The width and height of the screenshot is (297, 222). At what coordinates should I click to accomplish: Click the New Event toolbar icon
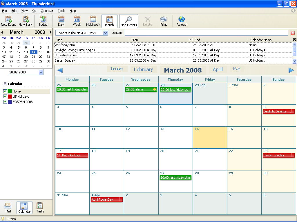click(8, 21)
